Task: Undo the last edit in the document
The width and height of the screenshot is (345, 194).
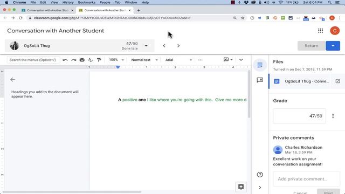Action: (x=65, y=60)
